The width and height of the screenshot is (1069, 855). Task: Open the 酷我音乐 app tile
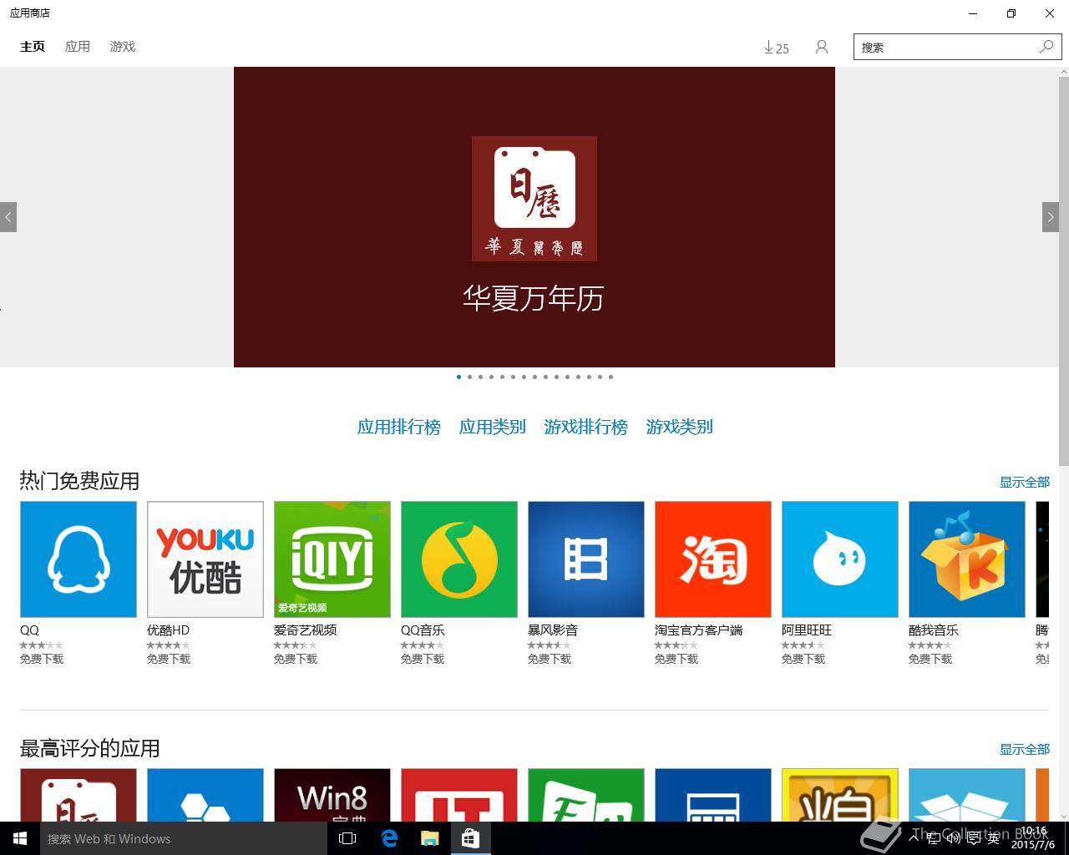(967, 559)
